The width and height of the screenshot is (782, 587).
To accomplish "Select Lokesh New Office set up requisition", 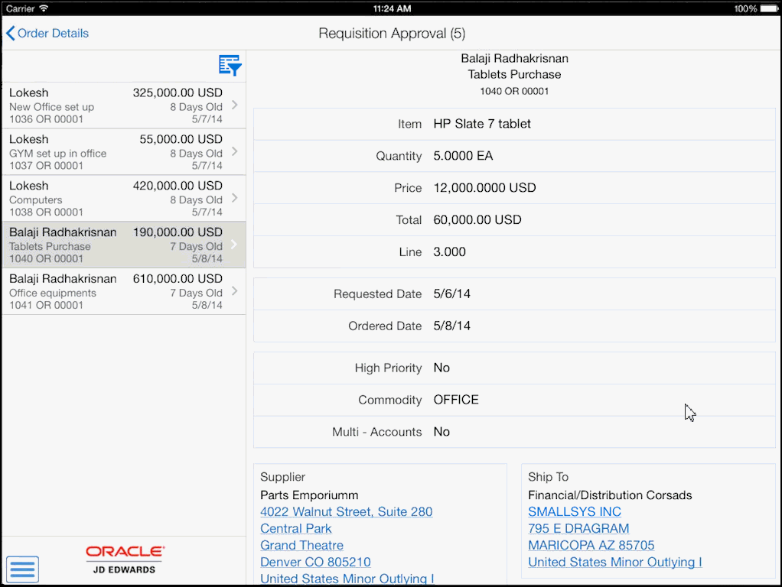I will tap(124, 105).
